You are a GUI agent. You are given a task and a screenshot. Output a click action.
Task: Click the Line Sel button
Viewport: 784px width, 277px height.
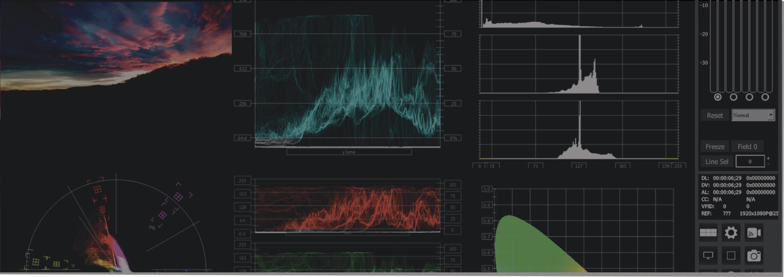pos(717,161)
